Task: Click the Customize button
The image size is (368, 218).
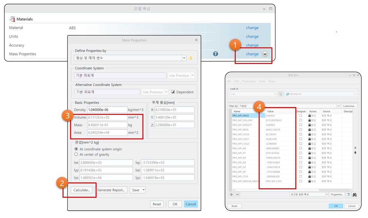Action: [x=349, y=106]
